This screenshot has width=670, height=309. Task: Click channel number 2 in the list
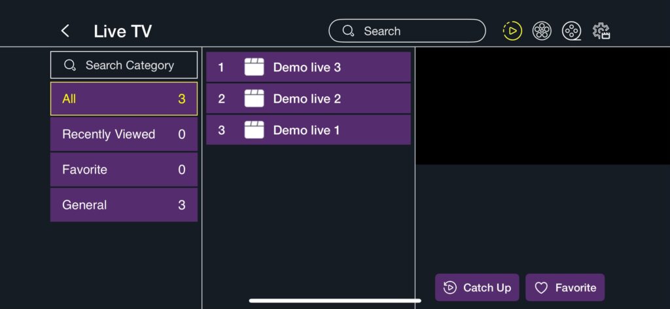pos(221,99)
